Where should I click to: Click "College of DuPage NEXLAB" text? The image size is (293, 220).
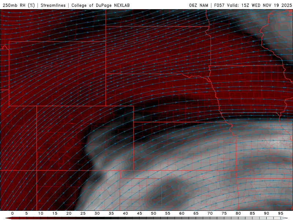click(100, 5)
